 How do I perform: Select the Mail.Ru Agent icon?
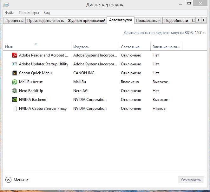(x=14, y=82)
